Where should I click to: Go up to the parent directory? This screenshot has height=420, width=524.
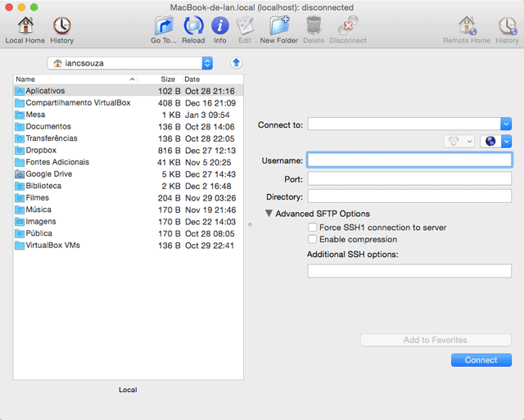coord(236,63)
